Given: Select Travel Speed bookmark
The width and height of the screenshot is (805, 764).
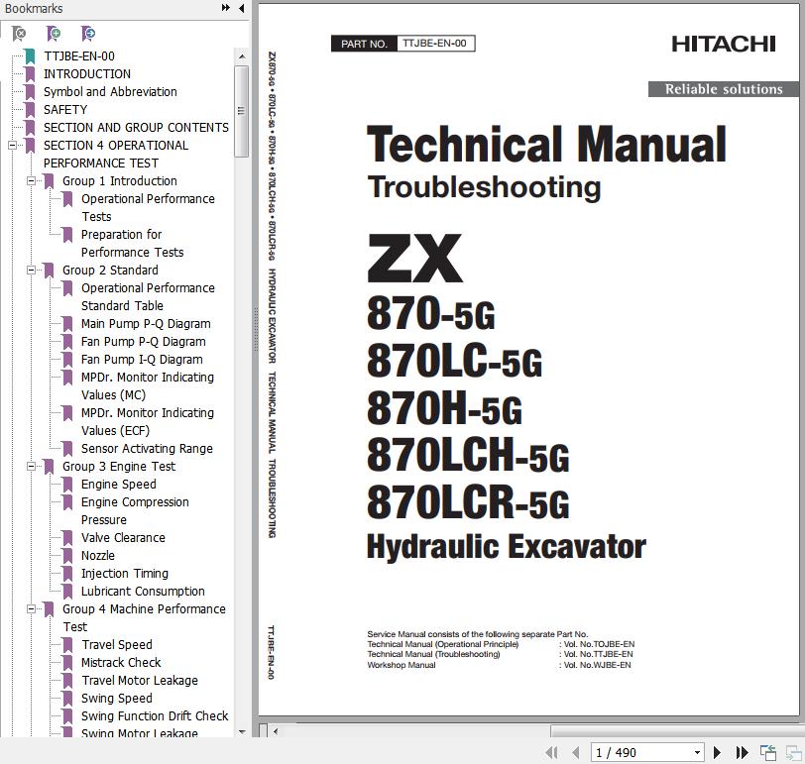Looking at the screenshot, I should (117, 645).
